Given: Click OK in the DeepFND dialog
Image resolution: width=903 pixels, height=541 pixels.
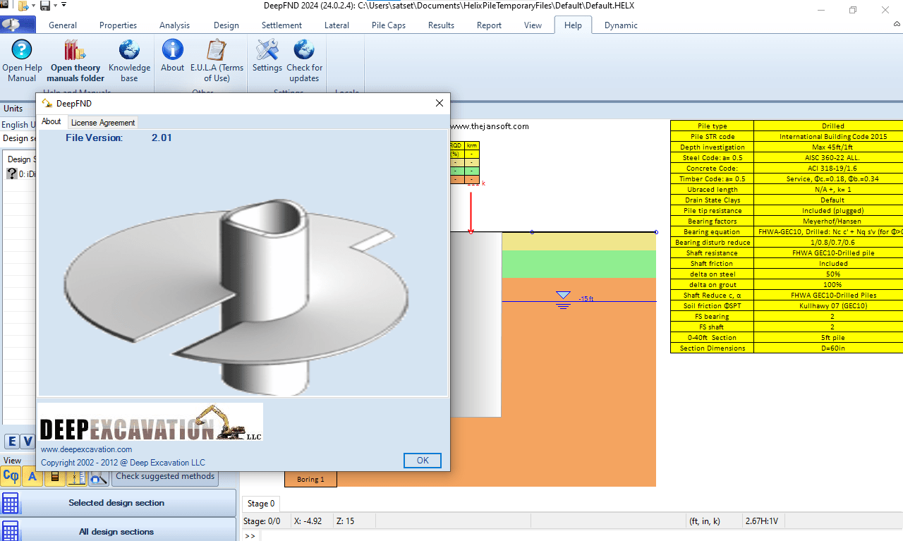Looking at the screenshot, I should click(x=423, y=460).
